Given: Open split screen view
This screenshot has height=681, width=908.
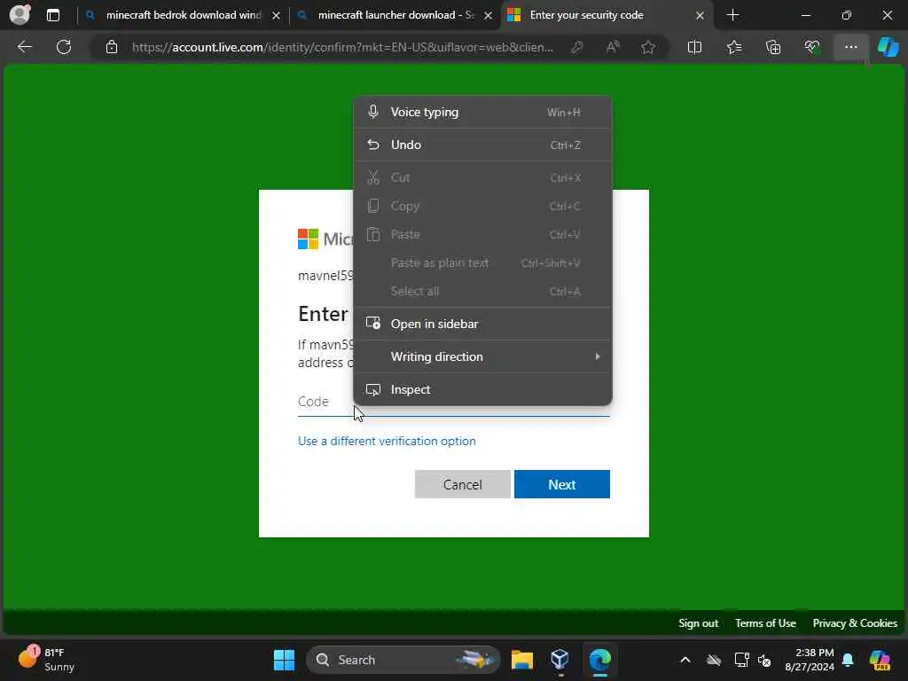Looking at the screenshot, I should pyautogui.click(x=694, y=47).
